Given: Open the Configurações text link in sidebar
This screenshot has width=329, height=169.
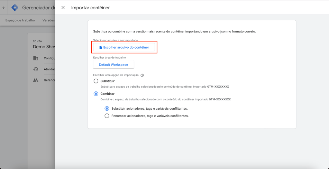Looking at the screenshot, I should [49, 58].
